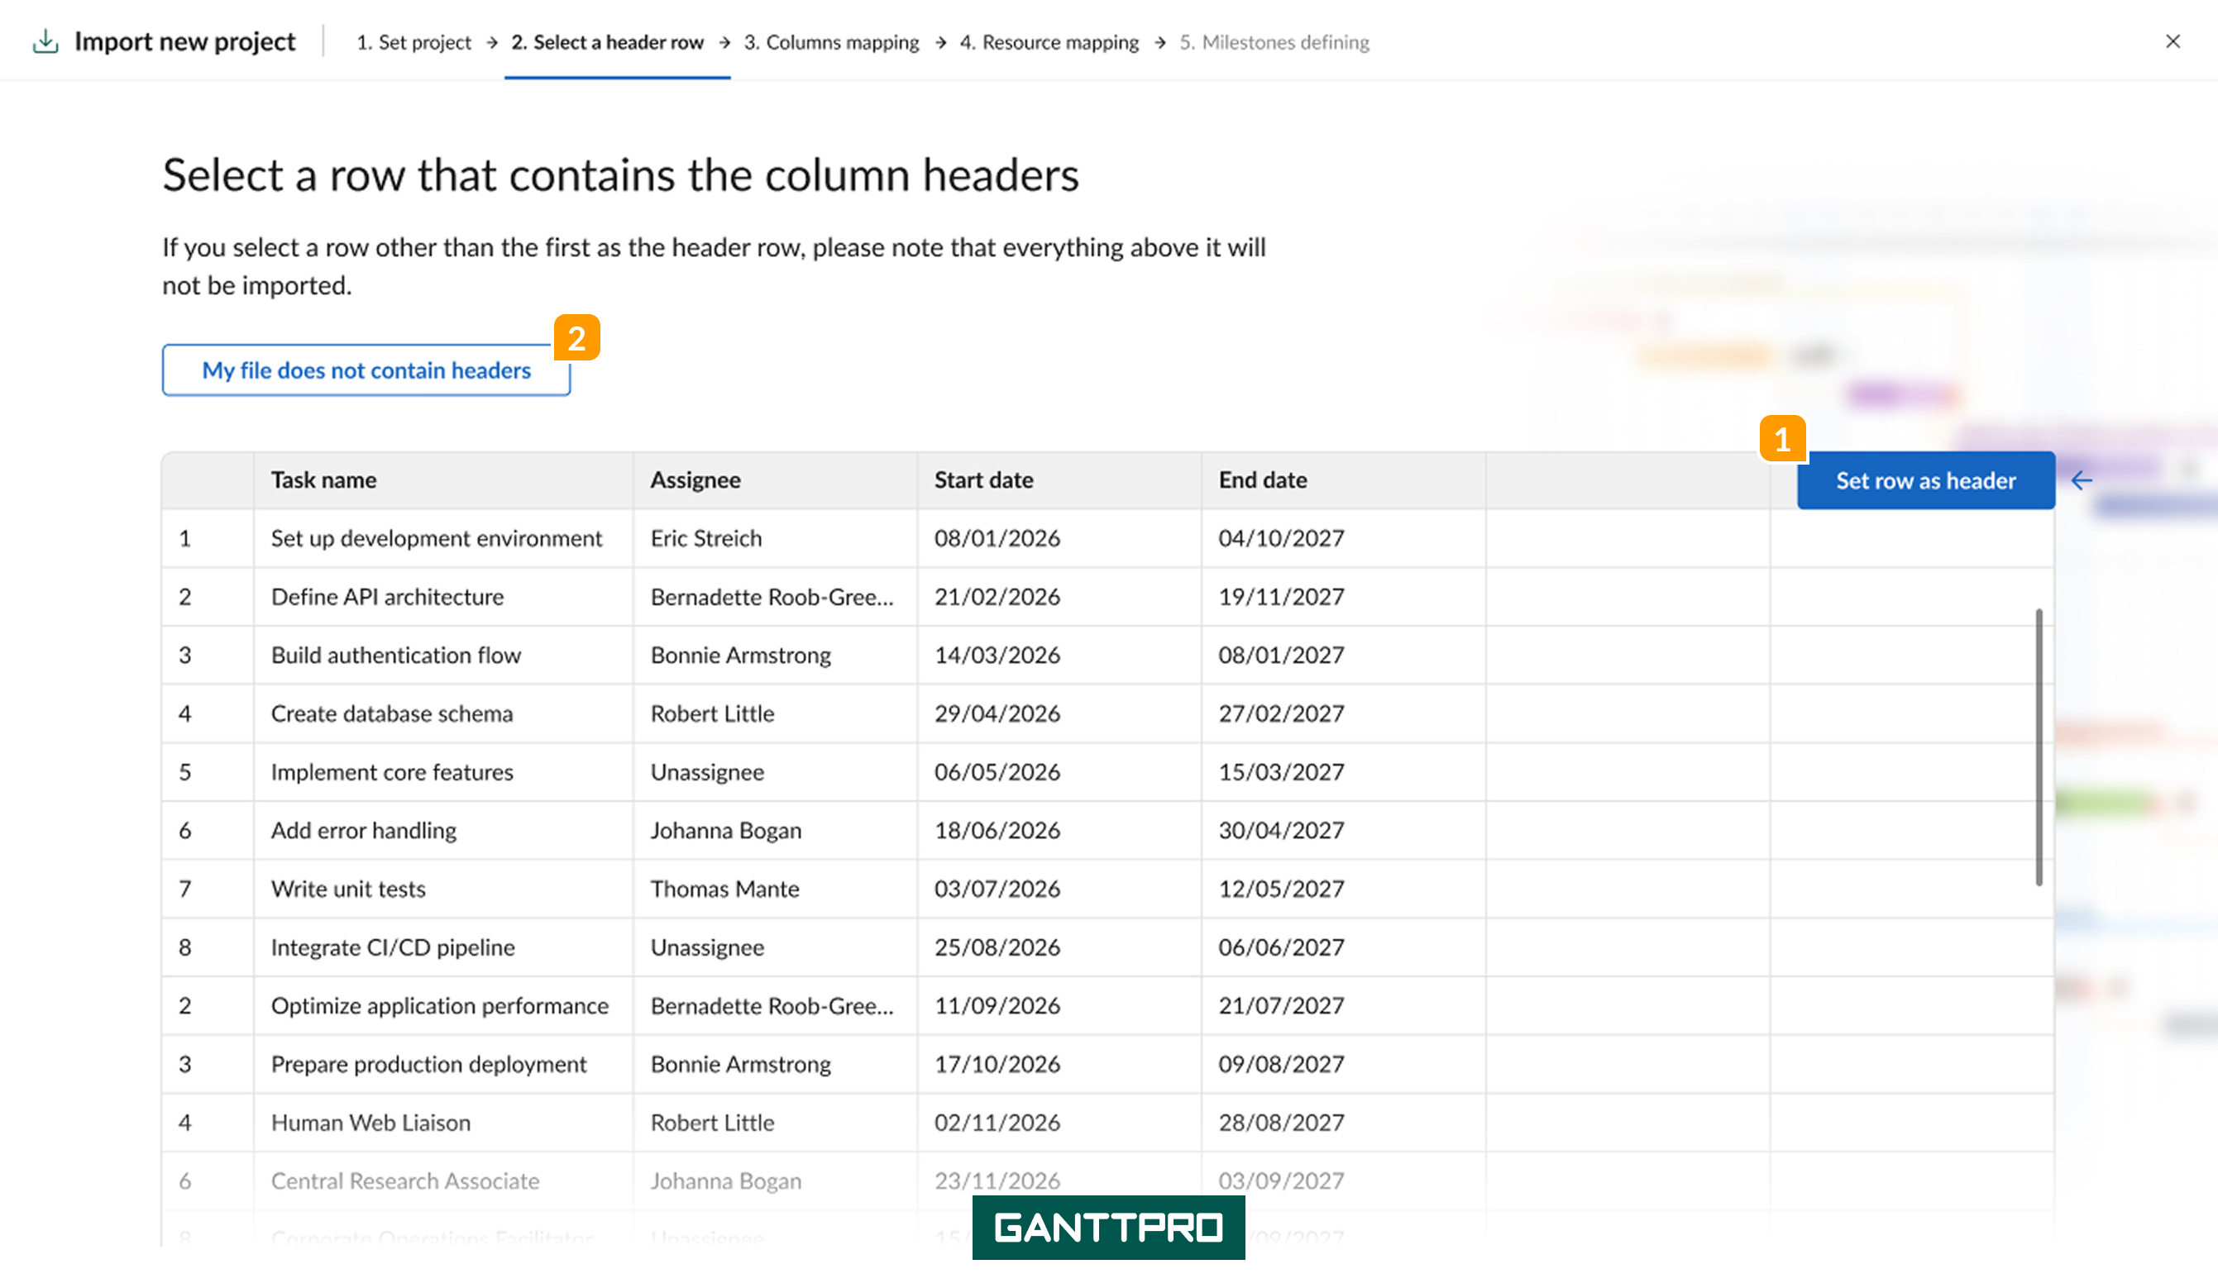Open step 4 Resource mapping
Image resolution: width=2218 pixels, height=1288 pixels.
1049,42
